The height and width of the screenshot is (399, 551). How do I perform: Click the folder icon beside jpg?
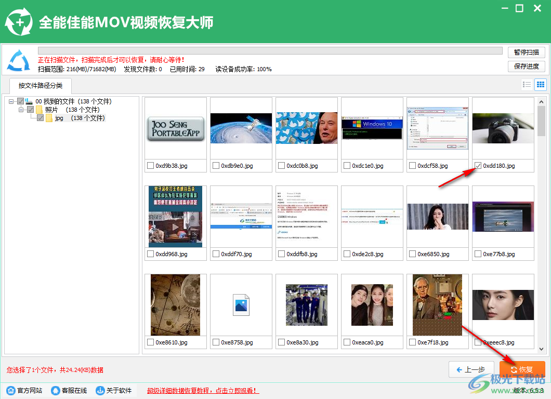[x=49, y=118]
